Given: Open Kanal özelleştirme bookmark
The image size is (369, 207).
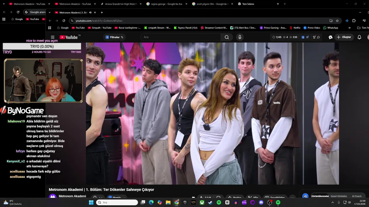Looking at the screenshot, I should (x=127, y=28).
